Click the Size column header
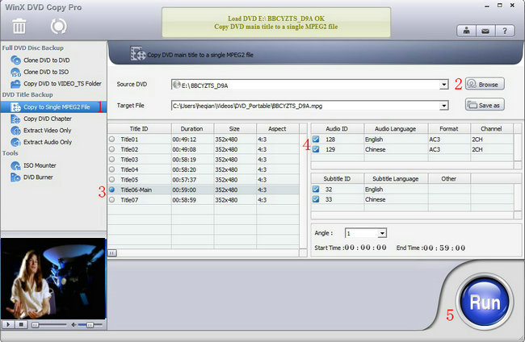 pos(235,129)
